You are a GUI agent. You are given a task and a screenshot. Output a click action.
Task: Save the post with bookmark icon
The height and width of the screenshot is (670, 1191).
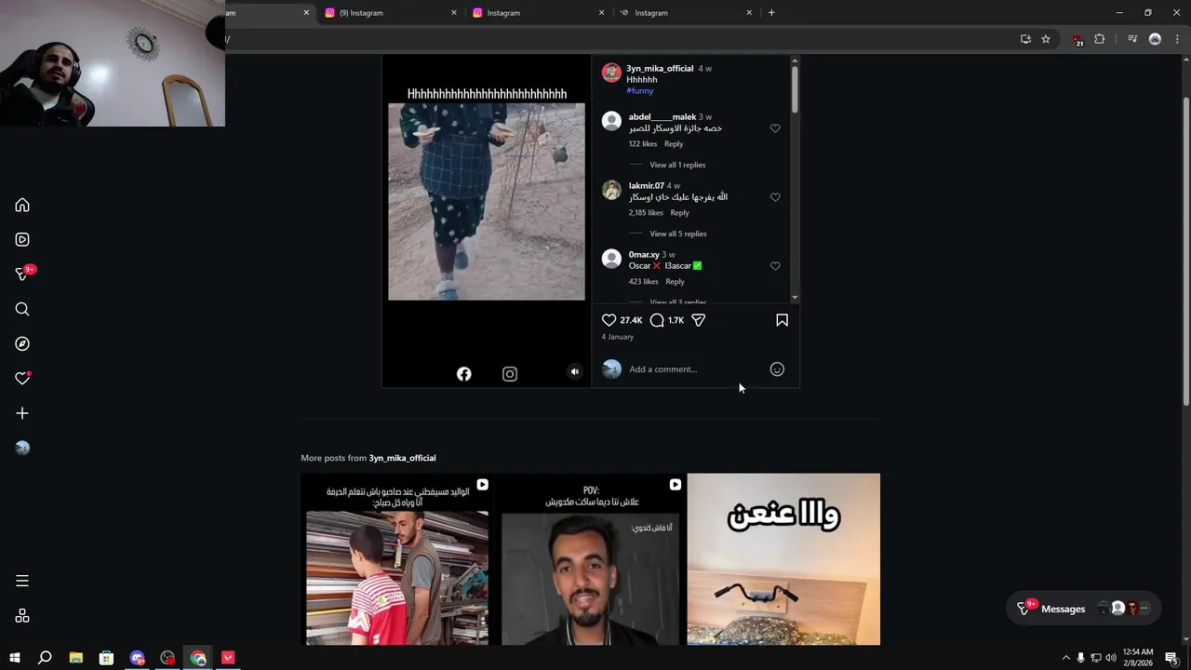[x=782, y=320]
